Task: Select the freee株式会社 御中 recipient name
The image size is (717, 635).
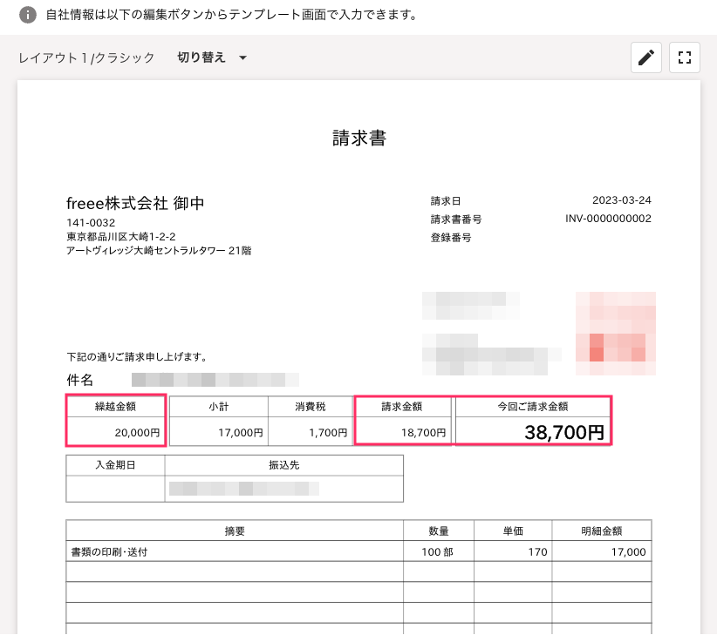Action: point(135,203)
